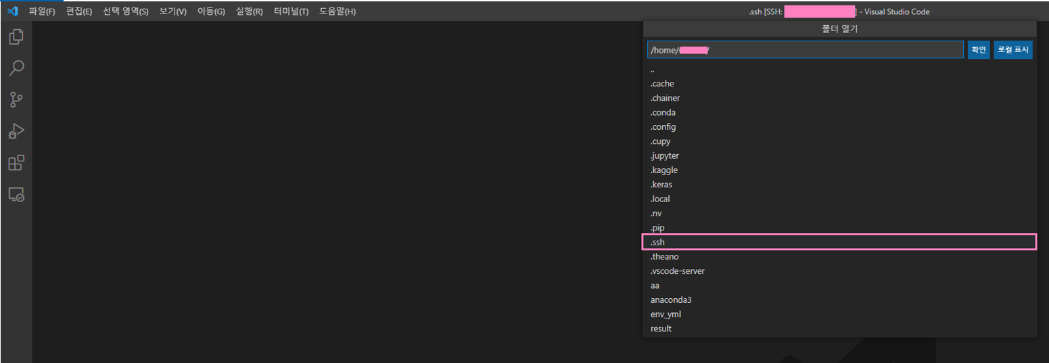Open the Remote Explorer view
The image size is (1049, 363).
16,195
